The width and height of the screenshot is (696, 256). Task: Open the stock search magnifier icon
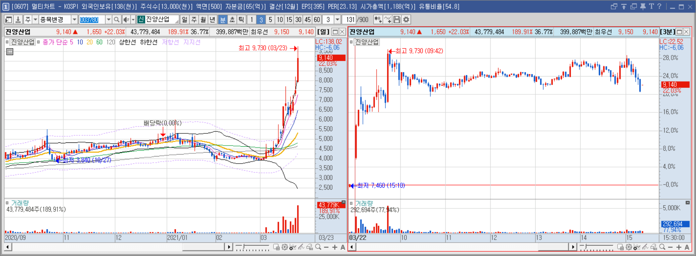click(x=117, y=20)
